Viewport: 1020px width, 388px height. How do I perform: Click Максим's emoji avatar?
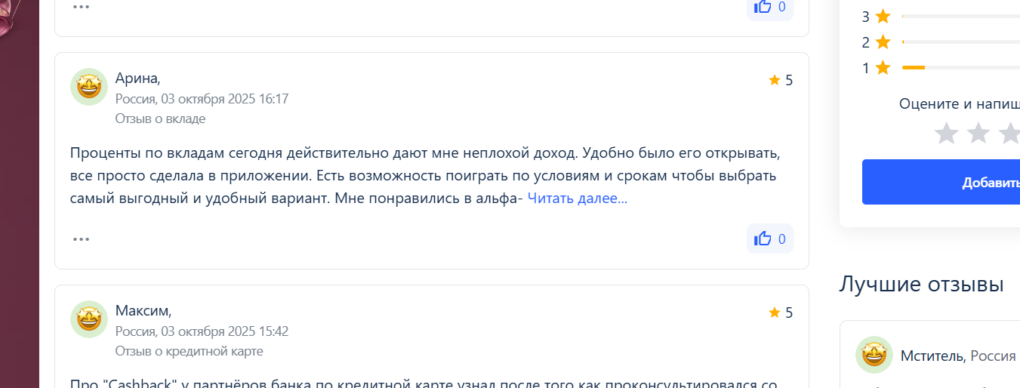[x=89, y=319]
